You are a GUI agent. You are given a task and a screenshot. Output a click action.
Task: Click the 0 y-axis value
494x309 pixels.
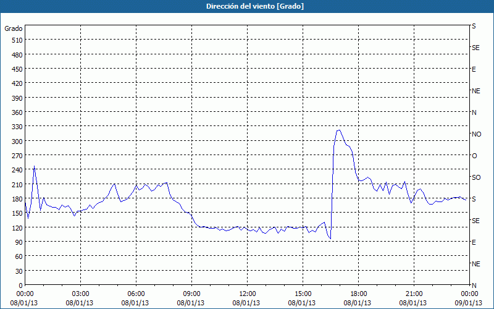point(20,286)
